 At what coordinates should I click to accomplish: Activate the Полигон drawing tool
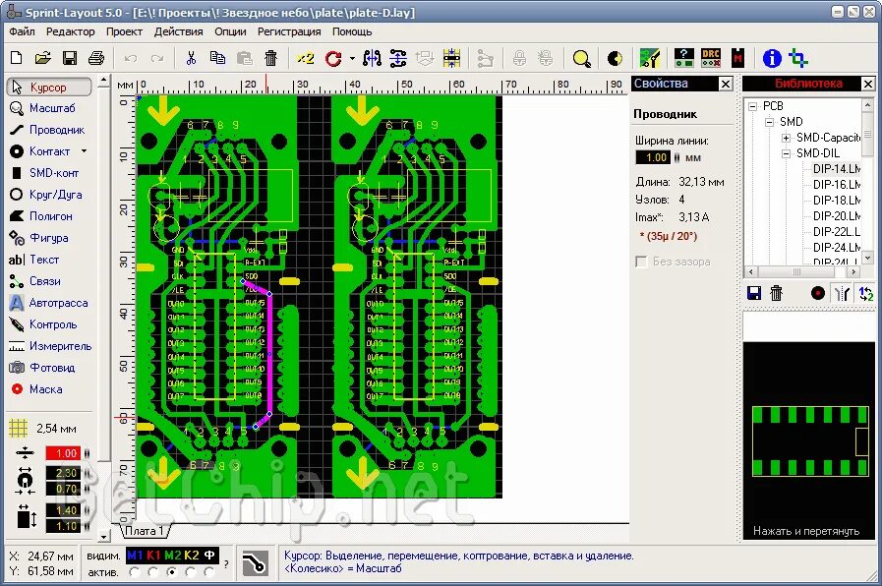point(51,215)
